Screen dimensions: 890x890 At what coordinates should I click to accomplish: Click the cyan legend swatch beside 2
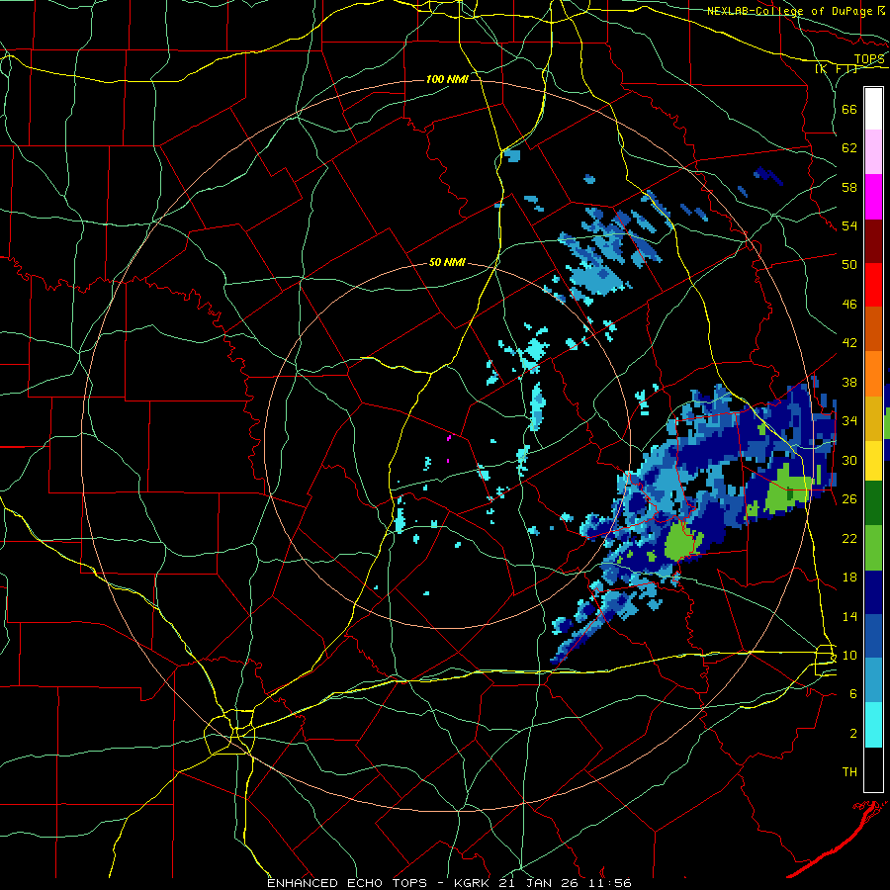873,725
